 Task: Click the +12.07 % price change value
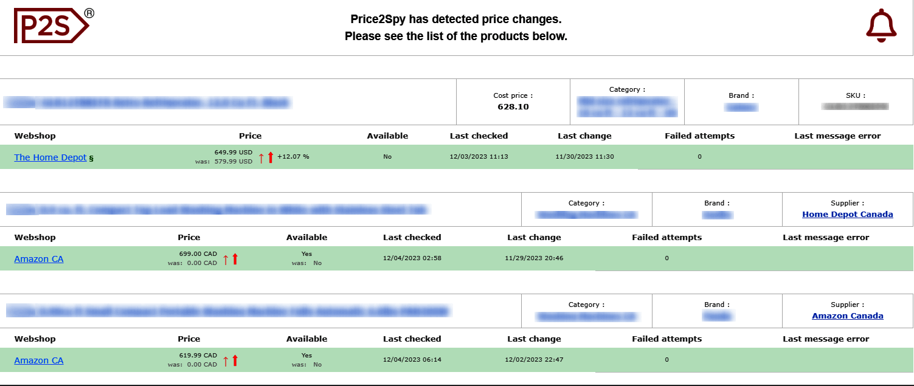(293, 157)
